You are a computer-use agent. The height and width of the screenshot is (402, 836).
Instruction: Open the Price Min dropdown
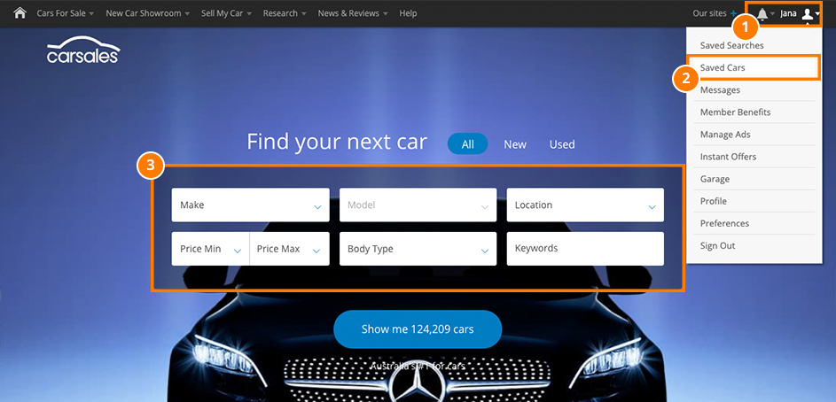pyautogui.click(x=210, y=249)
